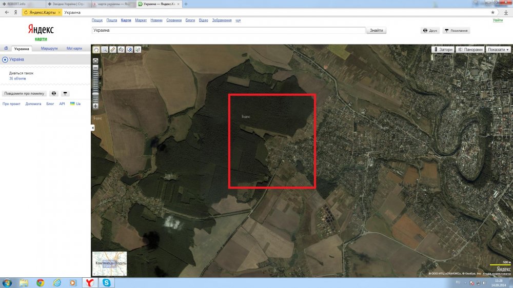Close the active 'Украина — Яндекс.Карты' tab
513x288 pixels.
(179, 4)
